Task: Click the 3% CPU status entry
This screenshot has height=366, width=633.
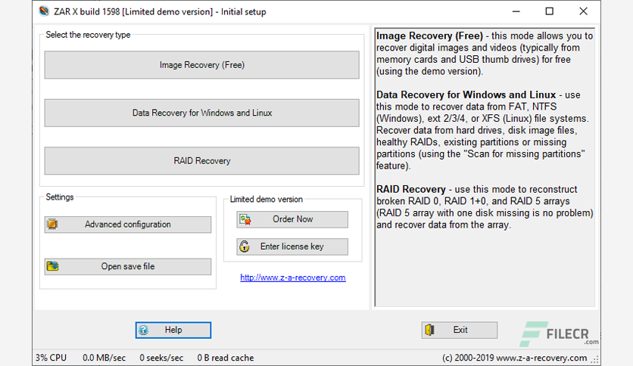Action: tap(51, 358)
